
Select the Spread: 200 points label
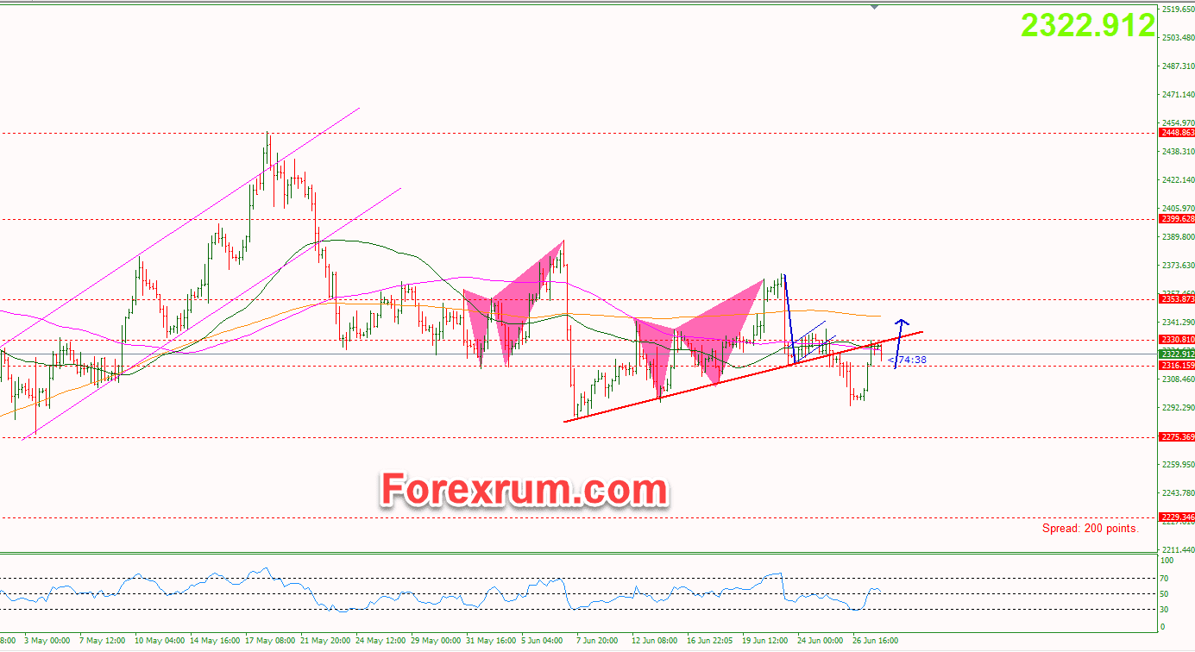[x=1091, y=528]
